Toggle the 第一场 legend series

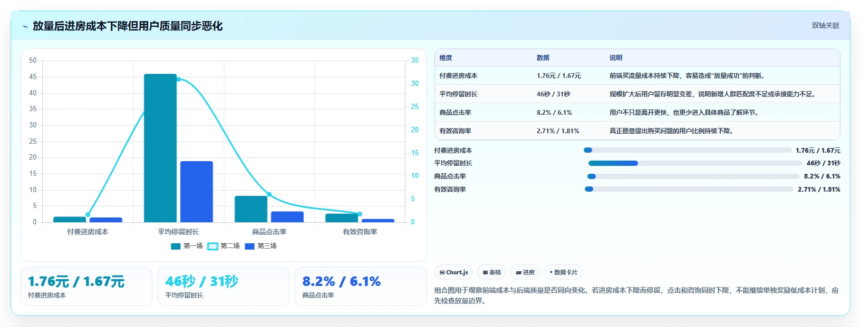(187, 246)
